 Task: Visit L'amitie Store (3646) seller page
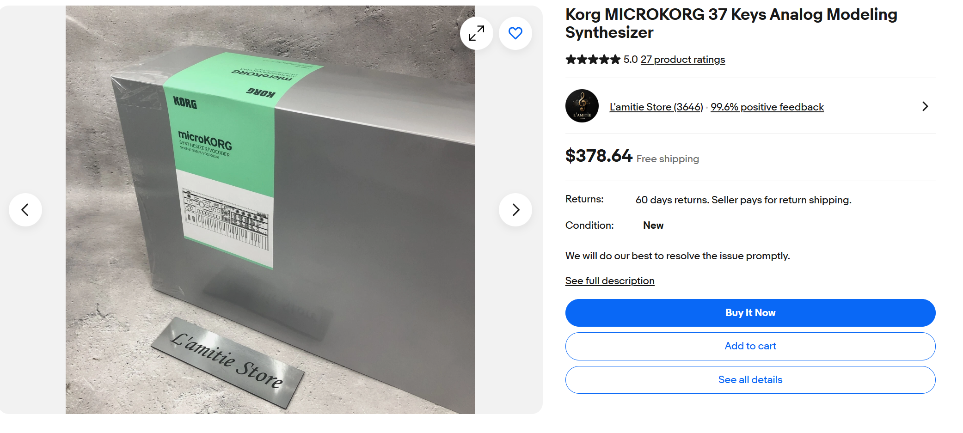coord(656,107)
